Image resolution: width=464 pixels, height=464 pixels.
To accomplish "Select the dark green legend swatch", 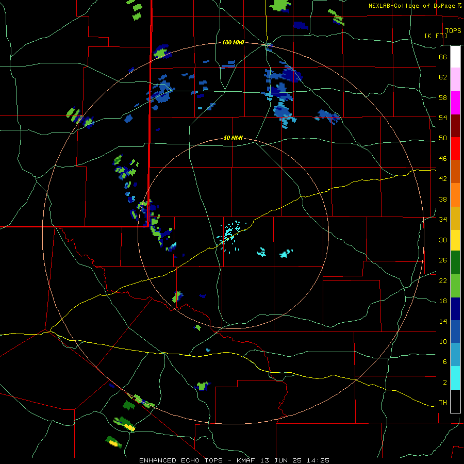I will [x=455, y=262].
